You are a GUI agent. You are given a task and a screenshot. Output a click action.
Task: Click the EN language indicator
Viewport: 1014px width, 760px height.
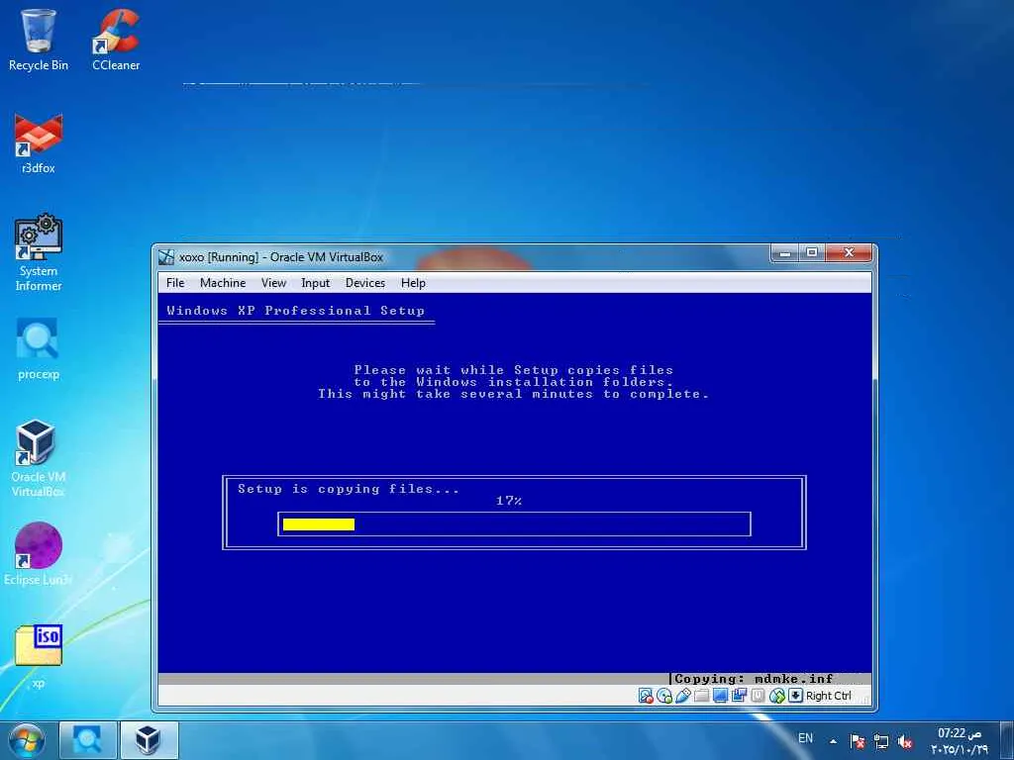805,738
